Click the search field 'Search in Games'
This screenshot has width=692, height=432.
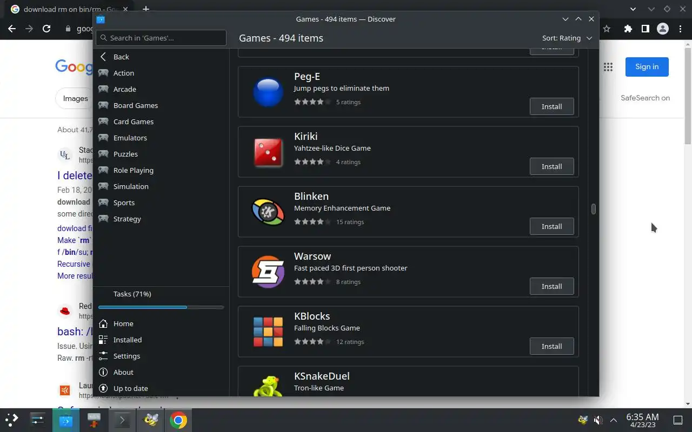[161, 38]
